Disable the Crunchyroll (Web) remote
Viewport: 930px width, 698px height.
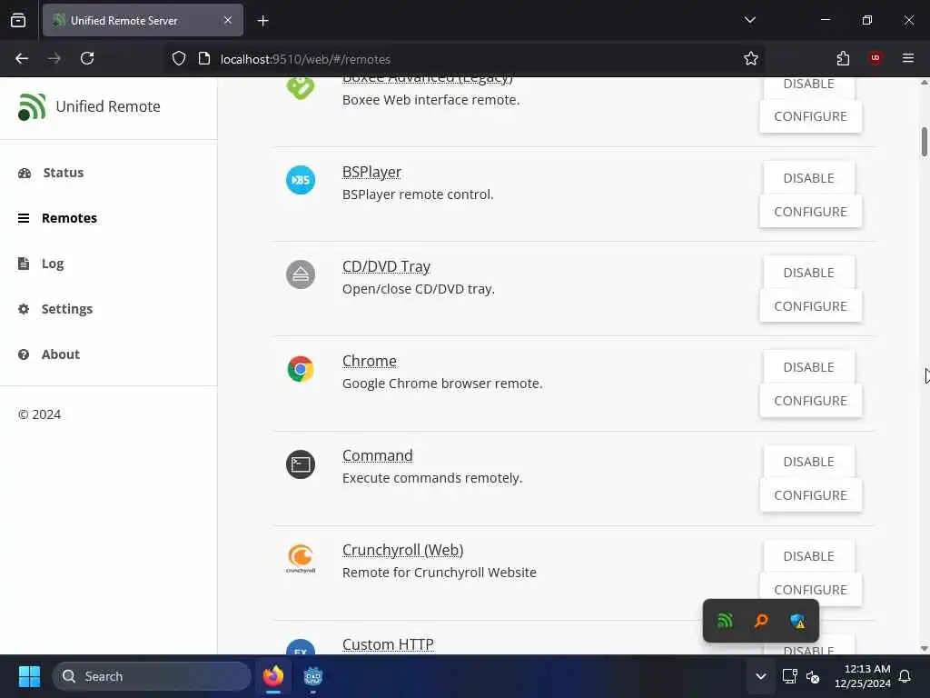[x=808, y=556]
